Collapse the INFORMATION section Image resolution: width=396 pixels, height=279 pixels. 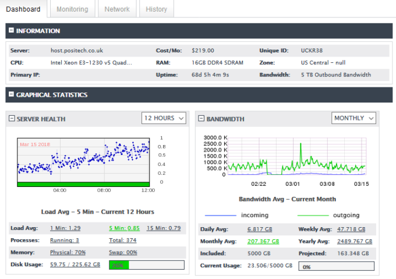tap(11, 30)
